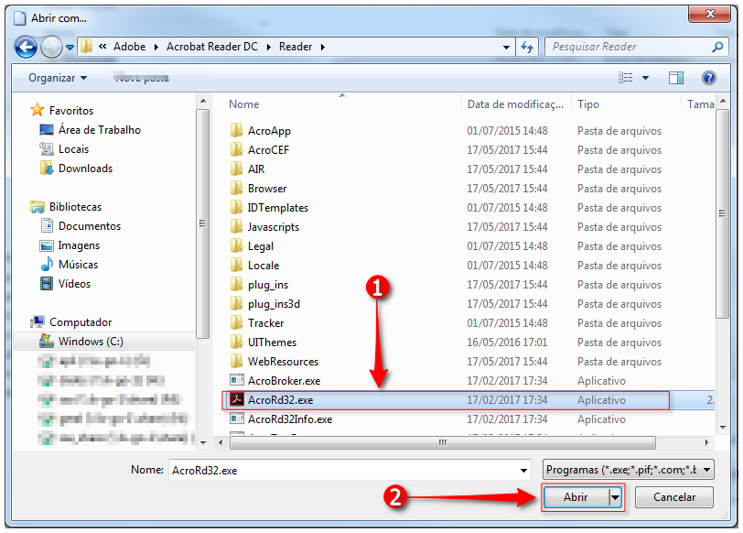Screen dimensions: 743x533
Task: Expand the address bar history dropdown
Action: coord(506,47)
